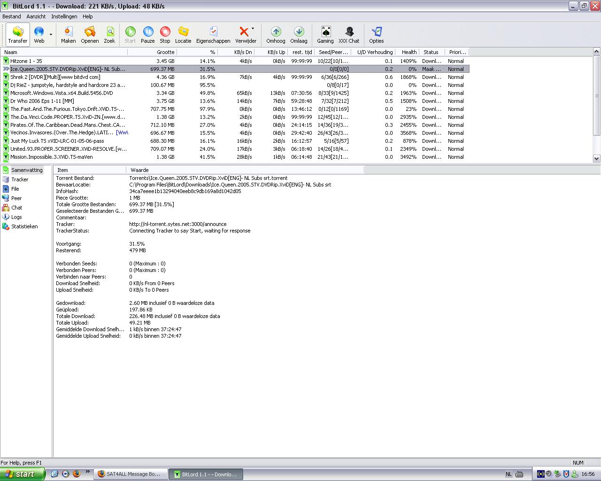The height and width of the screenshot is (481, 601).
Task: Sort by Health column header
Action: click(407, 52)
